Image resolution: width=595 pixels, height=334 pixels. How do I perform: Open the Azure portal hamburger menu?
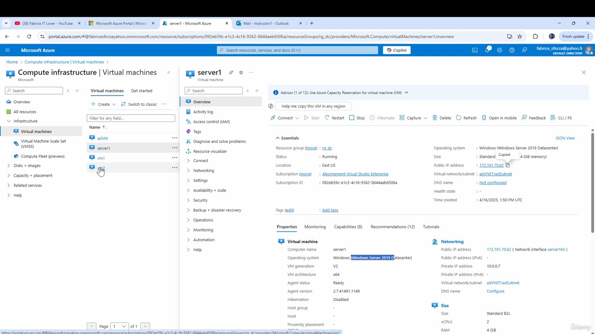coord(7,50)
